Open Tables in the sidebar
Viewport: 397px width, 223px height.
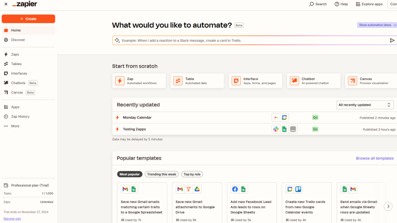(x=28, y=63)
